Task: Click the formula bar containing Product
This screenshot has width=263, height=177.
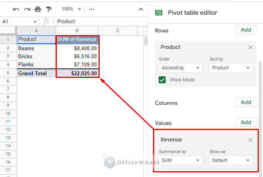Action: (x=101, y=22)
